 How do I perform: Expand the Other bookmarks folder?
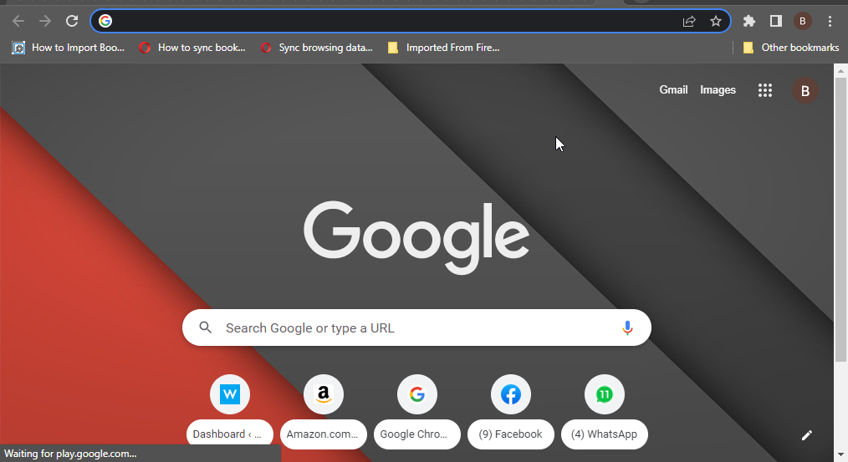point(790,48)
